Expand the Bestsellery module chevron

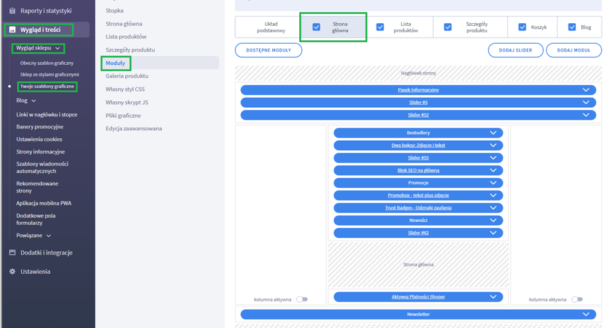coord(492,133)
